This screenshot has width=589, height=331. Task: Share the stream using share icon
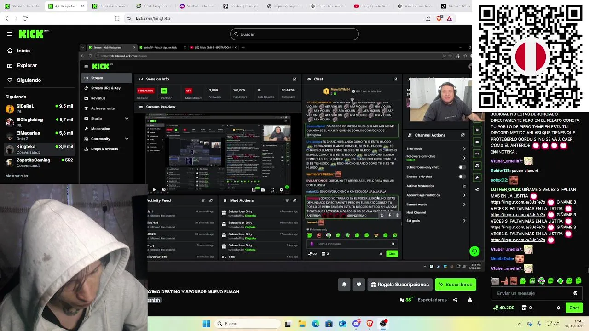(x=455, y=300)
